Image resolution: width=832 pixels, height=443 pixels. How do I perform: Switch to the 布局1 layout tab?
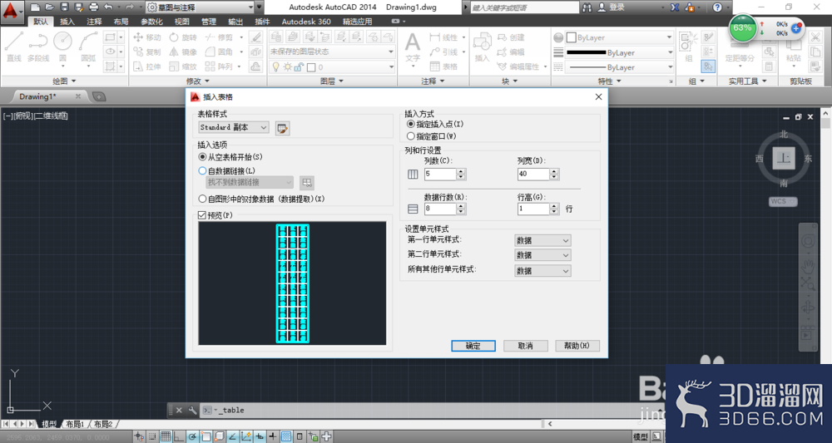coord(75,425)
